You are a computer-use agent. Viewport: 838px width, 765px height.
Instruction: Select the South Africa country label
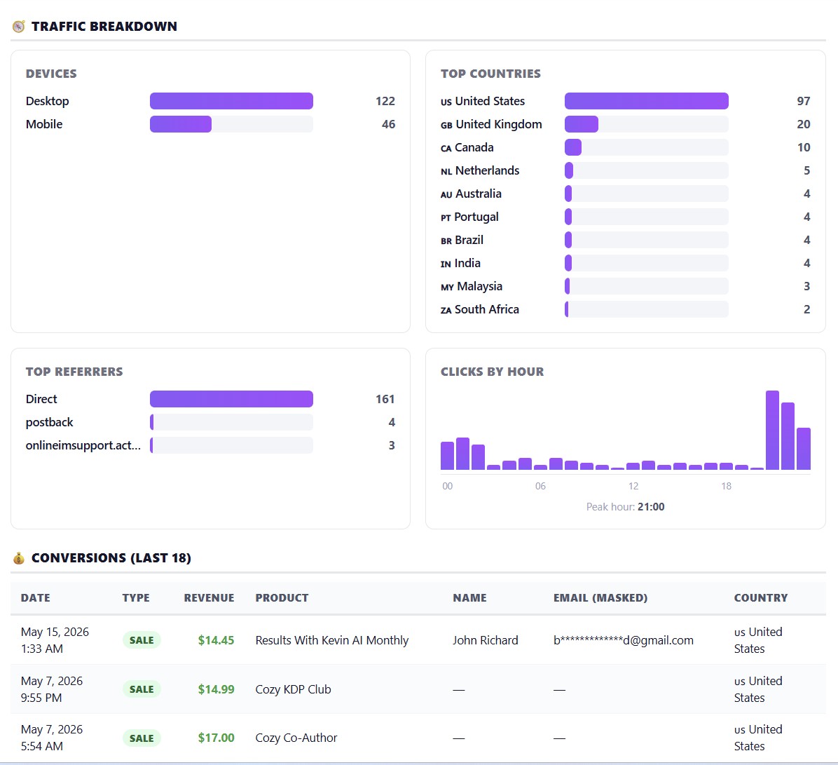pyautogui.click(x=479, y=309)
